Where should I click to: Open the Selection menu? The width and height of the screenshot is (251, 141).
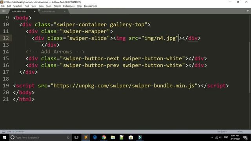click(x=18, y=6)
